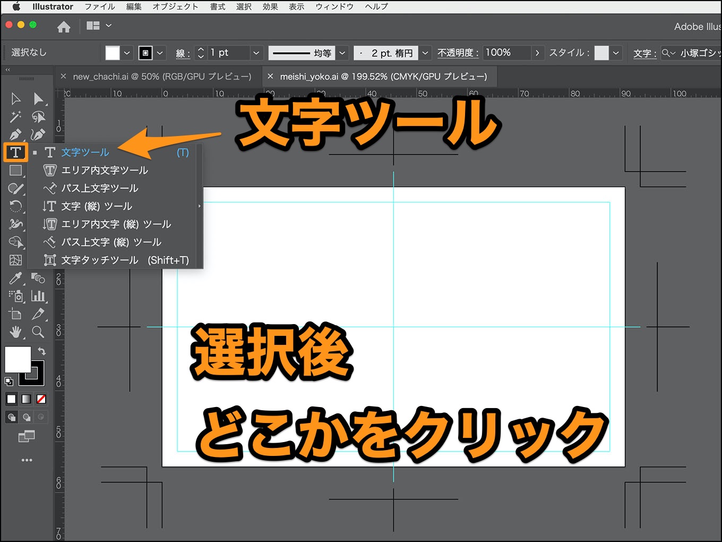Select the Slice tool
722x542 pixels.
click(38, 314)
